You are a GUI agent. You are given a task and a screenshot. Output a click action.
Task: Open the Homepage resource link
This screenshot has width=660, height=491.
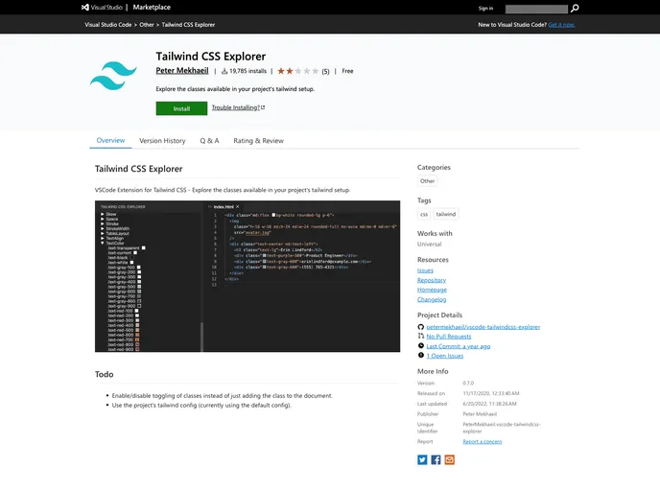click(x=432, y=290)
